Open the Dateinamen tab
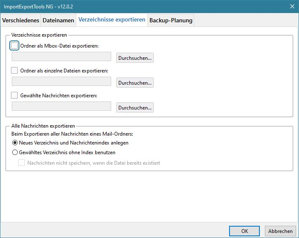299x238 pixels. 58,20
